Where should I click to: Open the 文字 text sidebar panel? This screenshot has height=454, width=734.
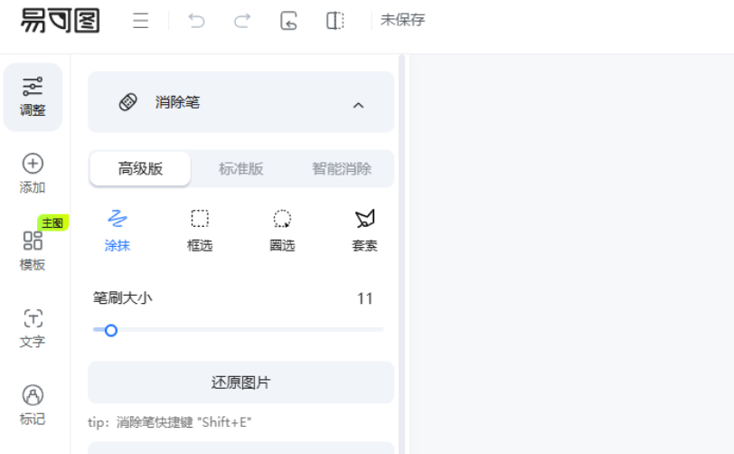point(33,328)
